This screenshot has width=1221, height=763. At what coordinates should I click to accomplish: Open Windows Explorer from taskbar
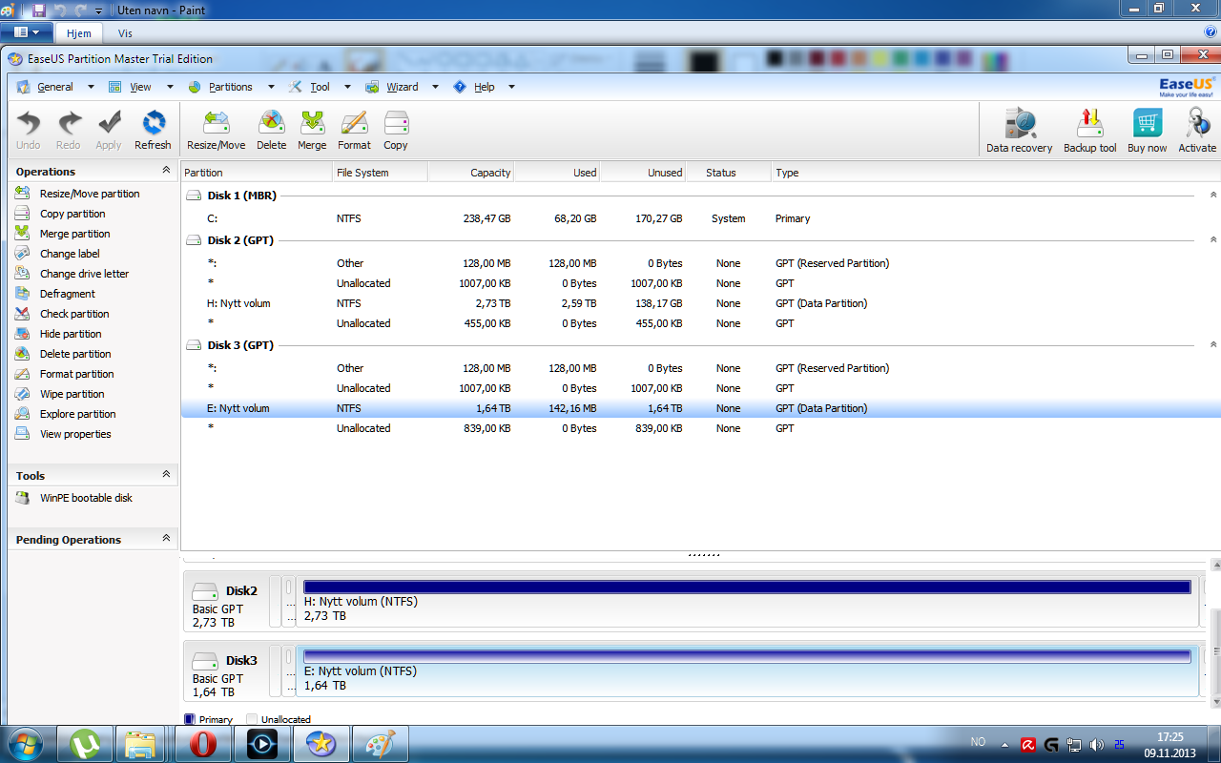(142, 743)
